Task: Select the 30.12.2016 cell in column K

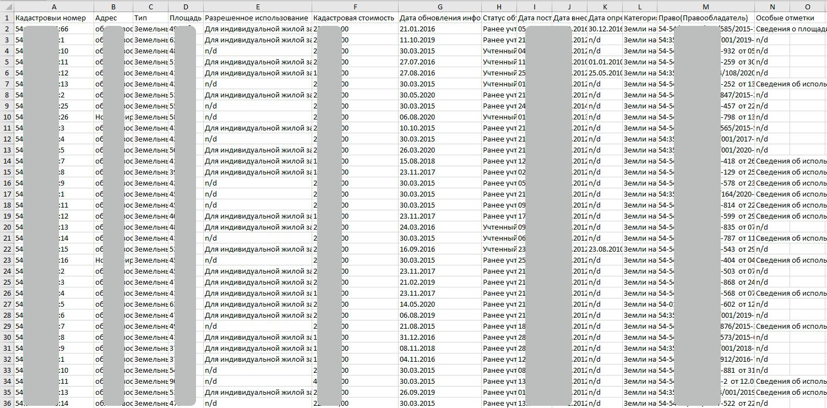Action: click(x=605, y=29)
